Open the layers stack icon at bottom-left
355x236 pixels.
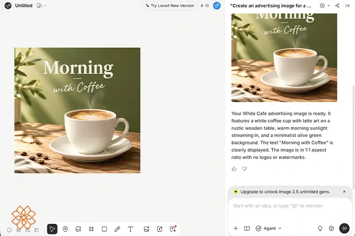click(x=18, y=230)
